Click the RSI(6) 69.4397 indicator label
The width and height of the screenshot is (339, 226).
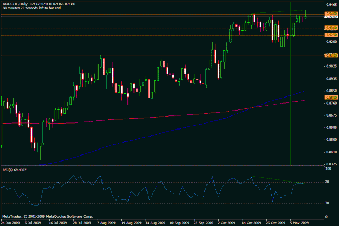tap(15, 170)
